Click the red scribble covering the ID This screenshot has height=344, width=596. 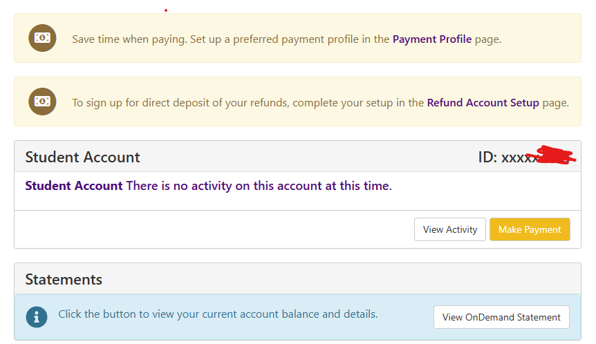coord(551,155)
